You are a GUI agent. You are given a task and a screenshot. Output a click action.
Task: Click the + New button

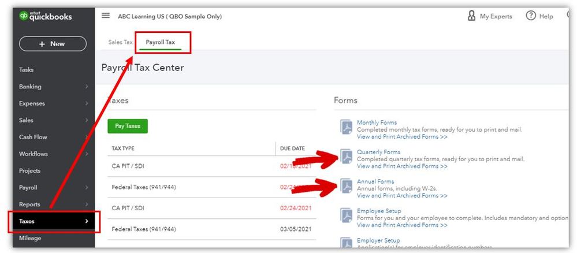(53, 44)
